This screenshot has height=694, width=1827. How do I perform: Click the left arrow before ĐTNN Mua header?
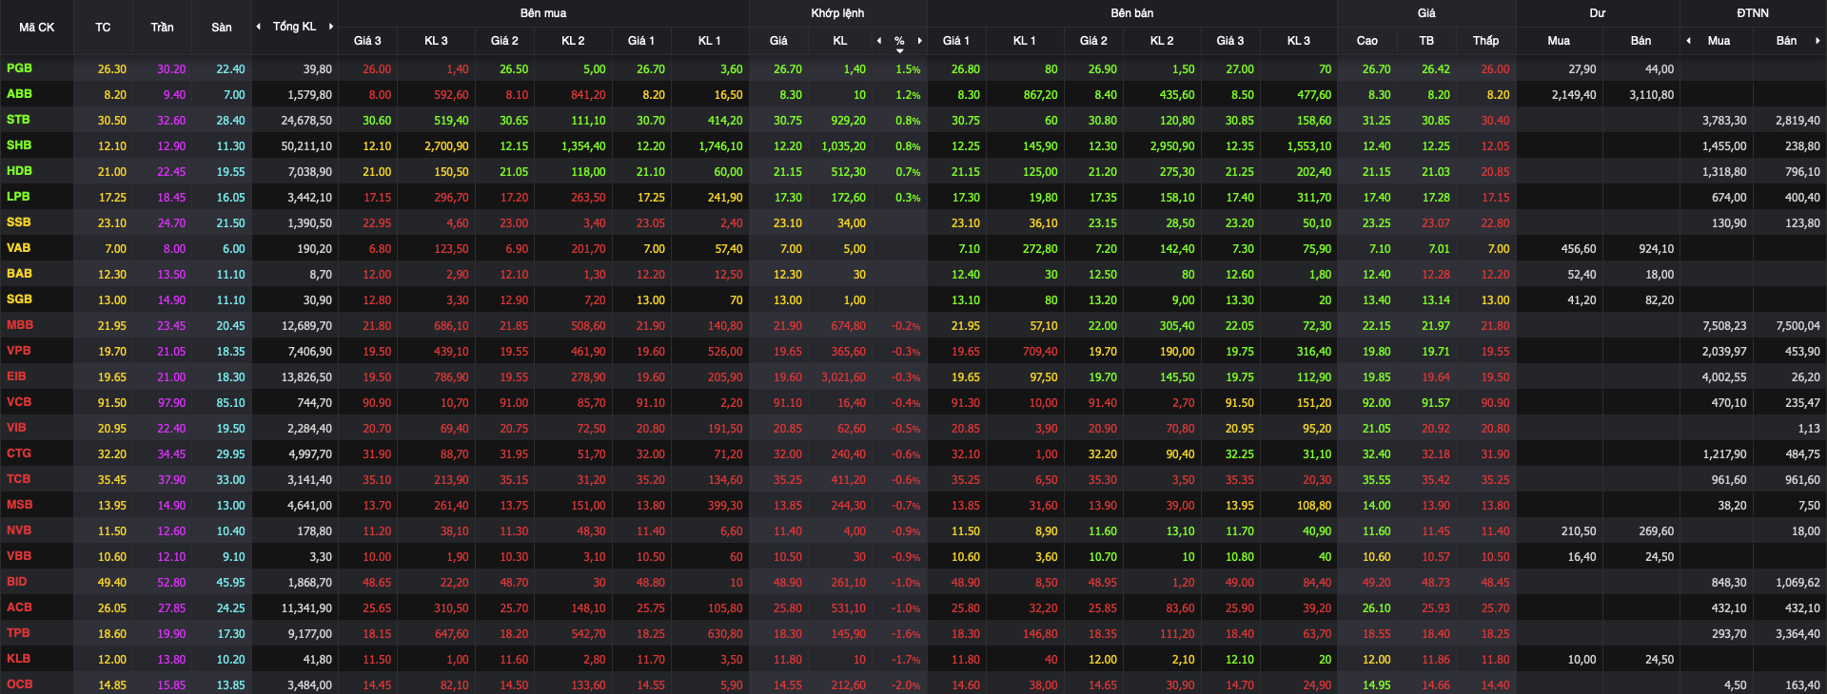click(1688, 41)
